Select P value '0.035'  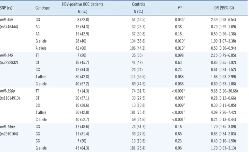(x=179, y=20)
